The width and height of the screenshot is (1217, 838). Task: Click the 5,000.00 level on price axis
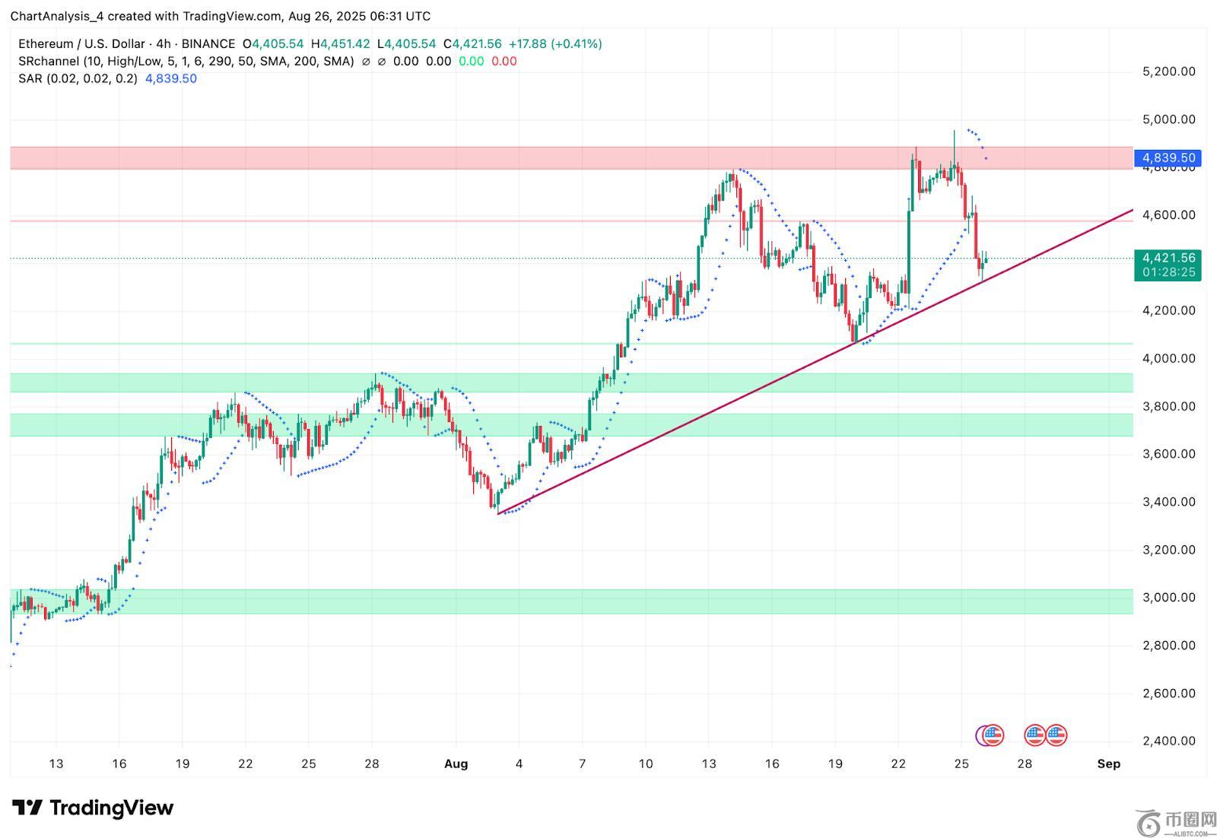point(1168,119)
